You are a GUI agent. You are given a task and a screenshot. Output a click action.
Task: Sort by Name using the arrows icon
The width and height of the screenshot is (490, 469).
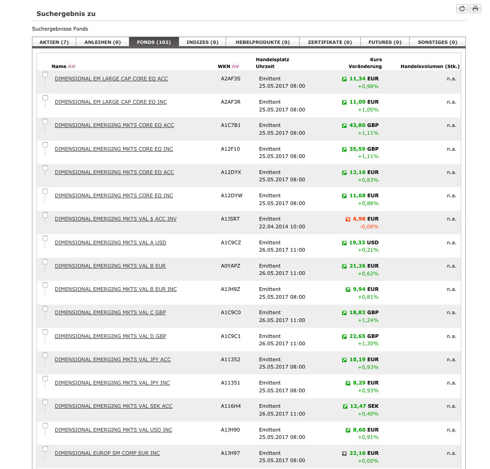coord(72,66)
